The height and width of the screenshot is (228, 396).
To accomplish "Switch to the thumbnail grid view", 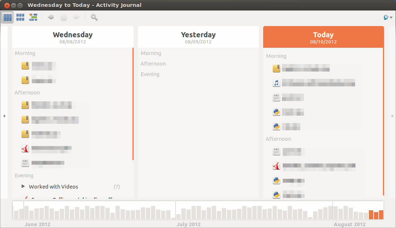I will [20, 17].
